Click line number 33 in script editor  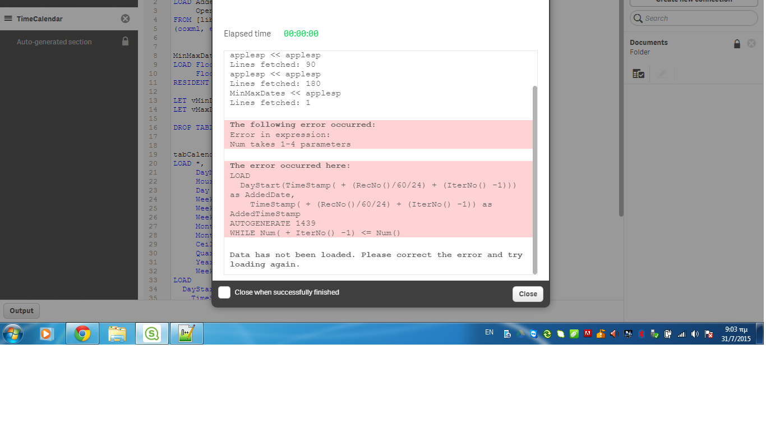(x=154, y=280)
